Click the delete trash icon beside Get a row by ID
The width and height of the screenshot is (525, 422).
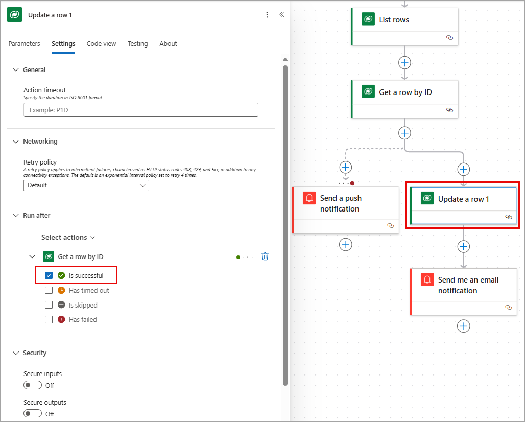(x=265, y=256)
